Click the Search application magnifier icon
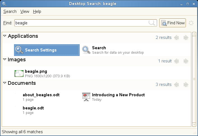Viewport: 198px width, 136px height. coord(86,50)
